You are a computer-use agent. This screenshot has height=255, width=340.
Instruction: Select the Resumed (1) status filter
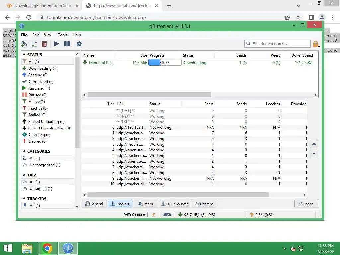39,88
